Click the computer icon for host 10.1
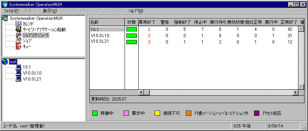 pyautogui.click(x=18, y=67)
